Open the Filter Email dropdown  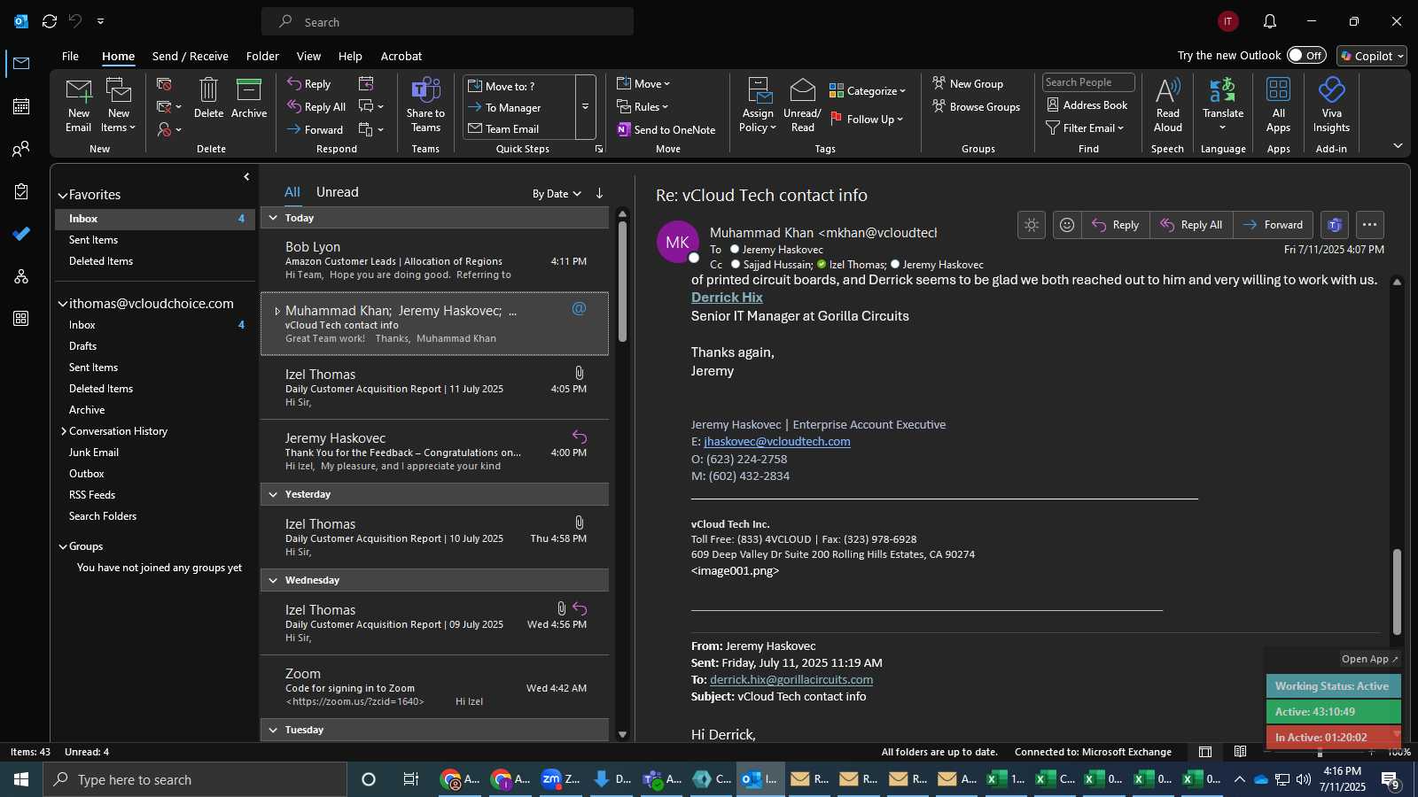1085,128
